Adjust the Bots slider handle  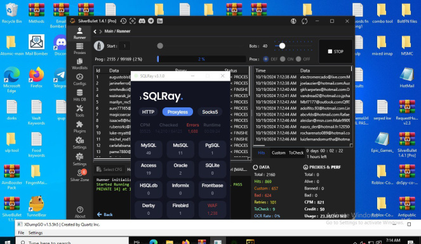pos(282,46)
